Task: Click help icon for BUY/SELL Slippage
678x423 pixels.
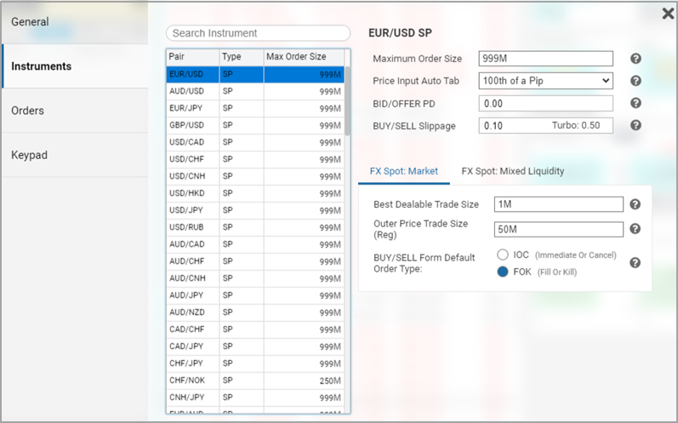Action: coord(635,125)
